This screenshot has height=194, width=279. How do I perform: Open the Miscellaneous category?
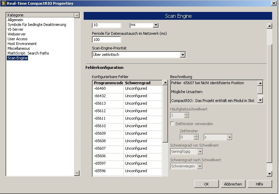[19, 48]
